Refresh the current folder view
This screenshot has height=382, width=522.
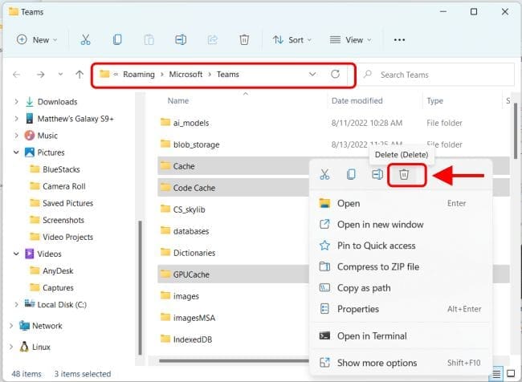(x=336, y=75)
